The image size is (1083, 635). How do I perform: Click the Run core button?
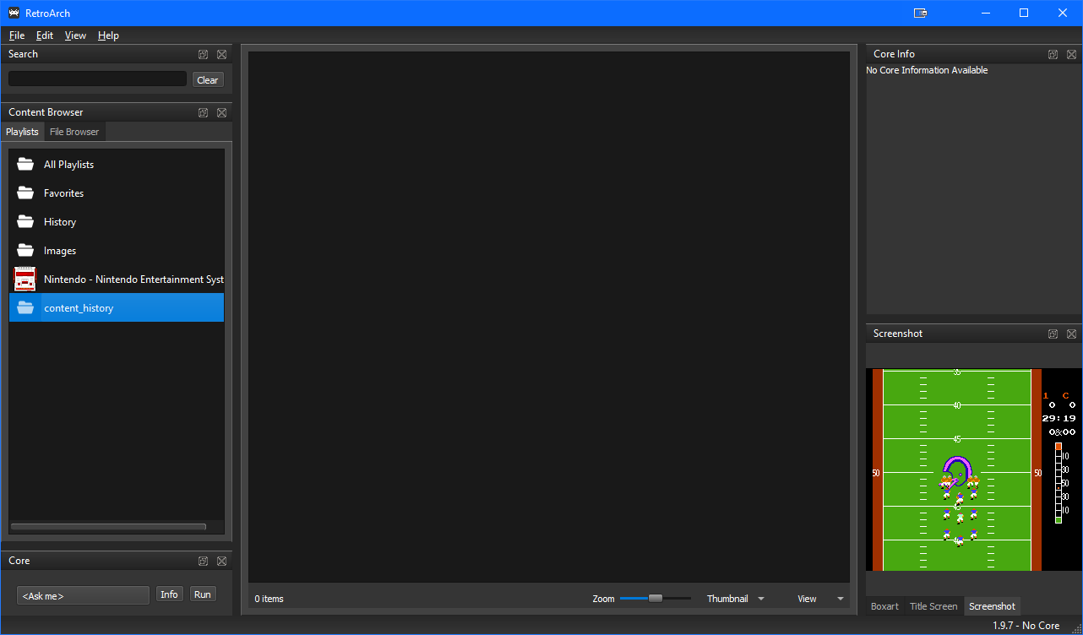coord(202,594)
